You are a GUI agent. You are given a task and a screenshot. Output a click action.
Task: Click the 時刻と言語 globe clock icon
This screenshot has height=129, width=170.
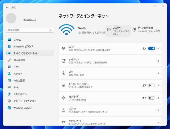9,80
